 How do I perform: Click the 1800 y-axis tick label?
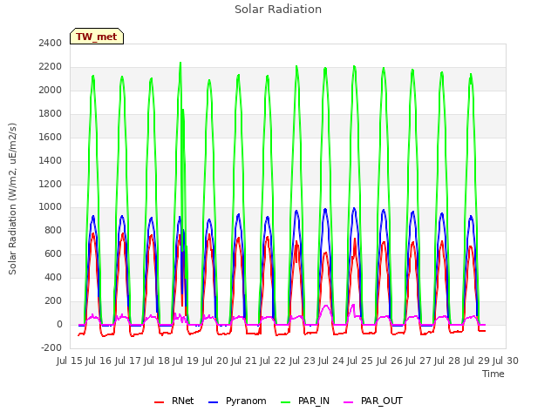pyautogui.click(x=51, y=113)
